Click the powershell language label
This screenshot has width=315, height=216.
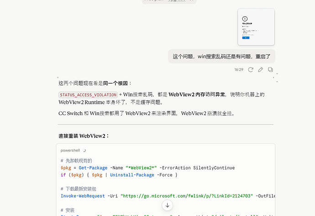(70, 150)
